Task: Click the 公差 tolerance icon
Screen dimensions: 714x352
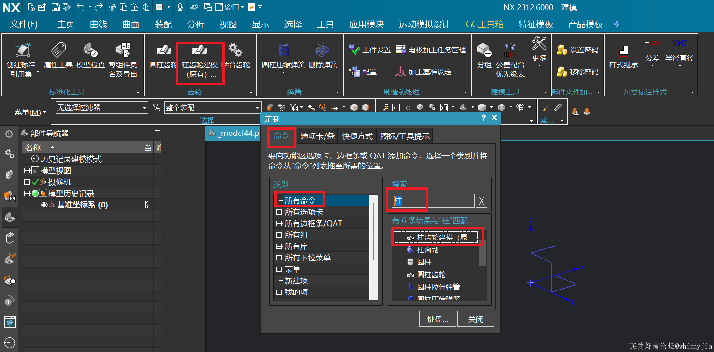Action: click(x=652, y=43)
